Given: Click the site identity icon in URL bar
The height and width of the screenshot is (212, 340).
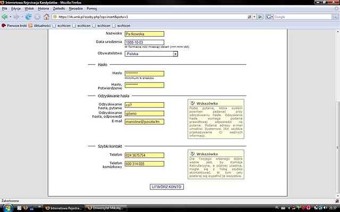Looking at the screenshot, I should click(55, 16).
